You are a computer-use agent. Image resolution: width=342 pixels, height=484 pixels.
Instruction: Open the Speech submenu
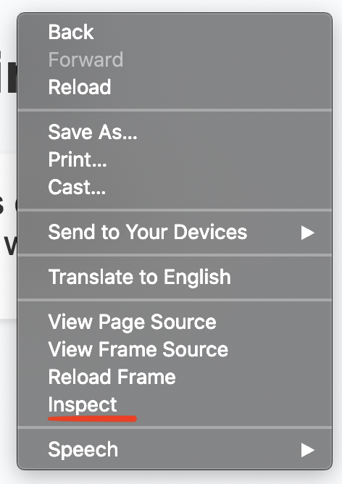(175, 449)
